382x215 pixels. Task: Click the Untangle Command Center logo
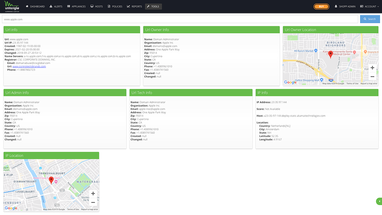12,6
